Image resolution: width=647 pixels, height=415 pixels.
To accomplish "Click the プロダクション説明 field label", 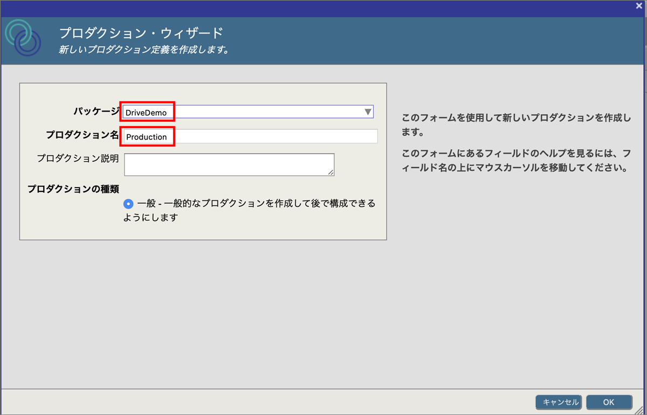I will (78, 158).
